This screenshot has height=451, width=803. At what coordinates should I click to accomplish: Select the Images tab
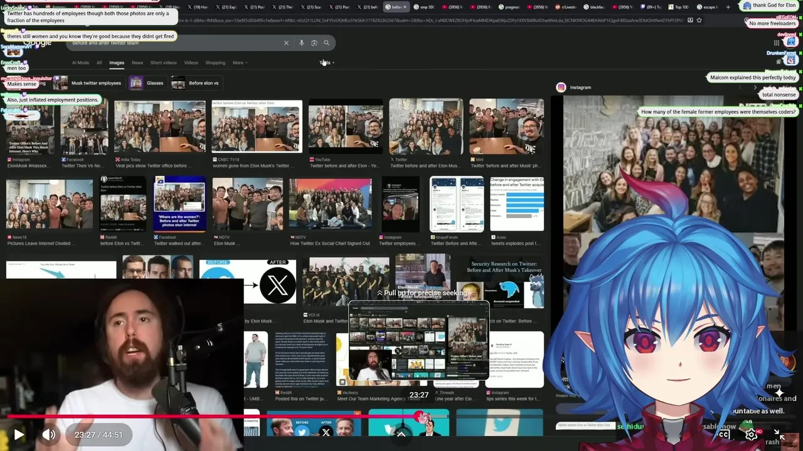(117, 63)
